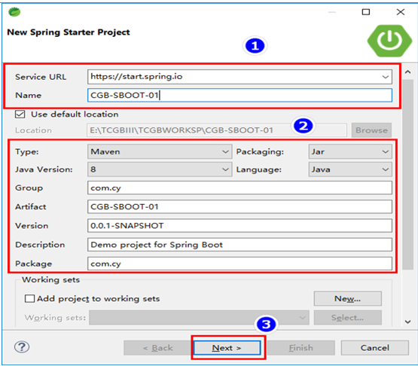Click the scrollbar up arrow
Viewport: 418px width, 366px height.
[407, 72]
